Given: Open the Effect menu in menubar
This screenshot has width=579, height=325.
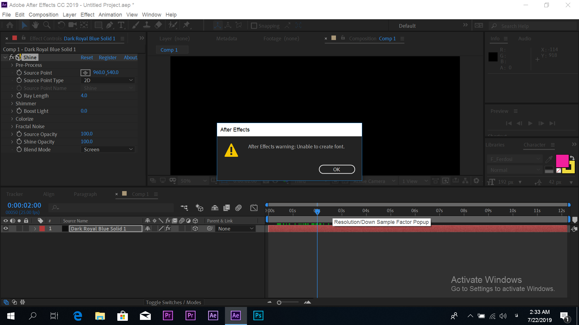Looking at the screenshot, I should point(87,15).
